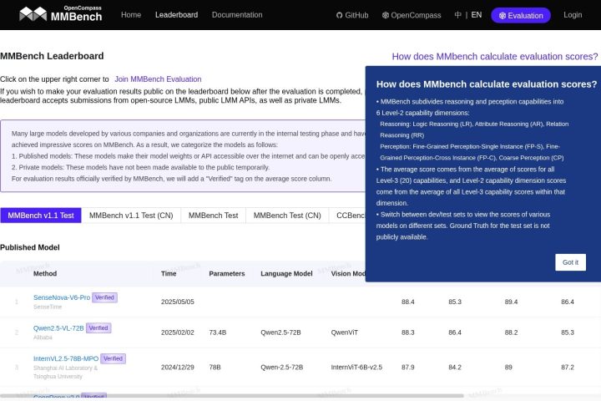Click the date 2024/12/29
The image size is (601, 401).
178,368
